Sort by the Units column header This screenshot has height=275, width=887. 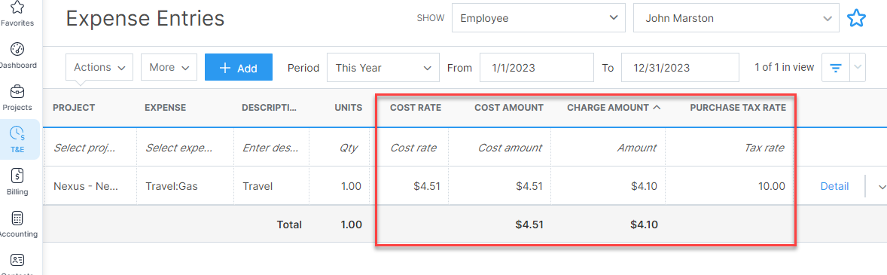pos(349,108)
